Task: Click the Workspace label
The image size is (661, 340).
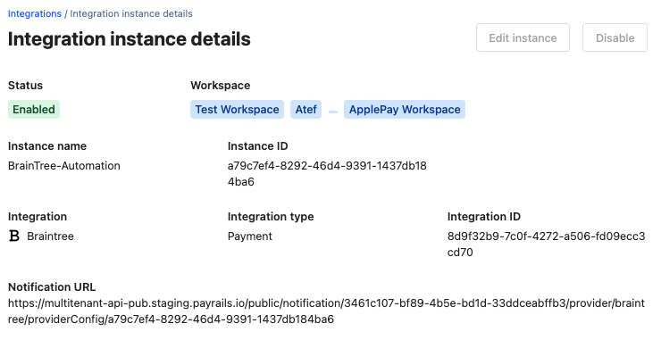Action: pyautogui.click(x=220, y=86)
